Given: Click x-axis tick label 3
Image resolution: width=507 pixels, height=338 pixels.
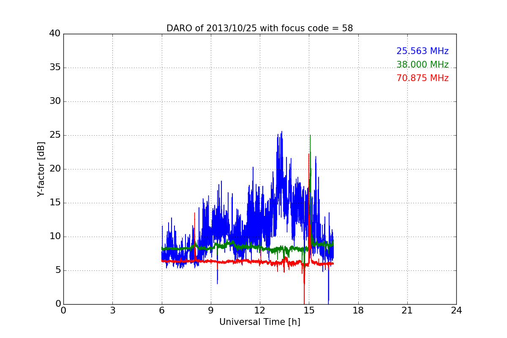Looking at the screenshot, I should (112, 311).
